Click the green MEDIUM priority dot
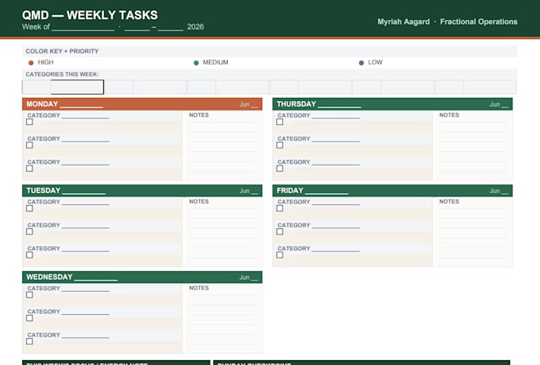The image size is (540, 365). [x=196, y=63]
